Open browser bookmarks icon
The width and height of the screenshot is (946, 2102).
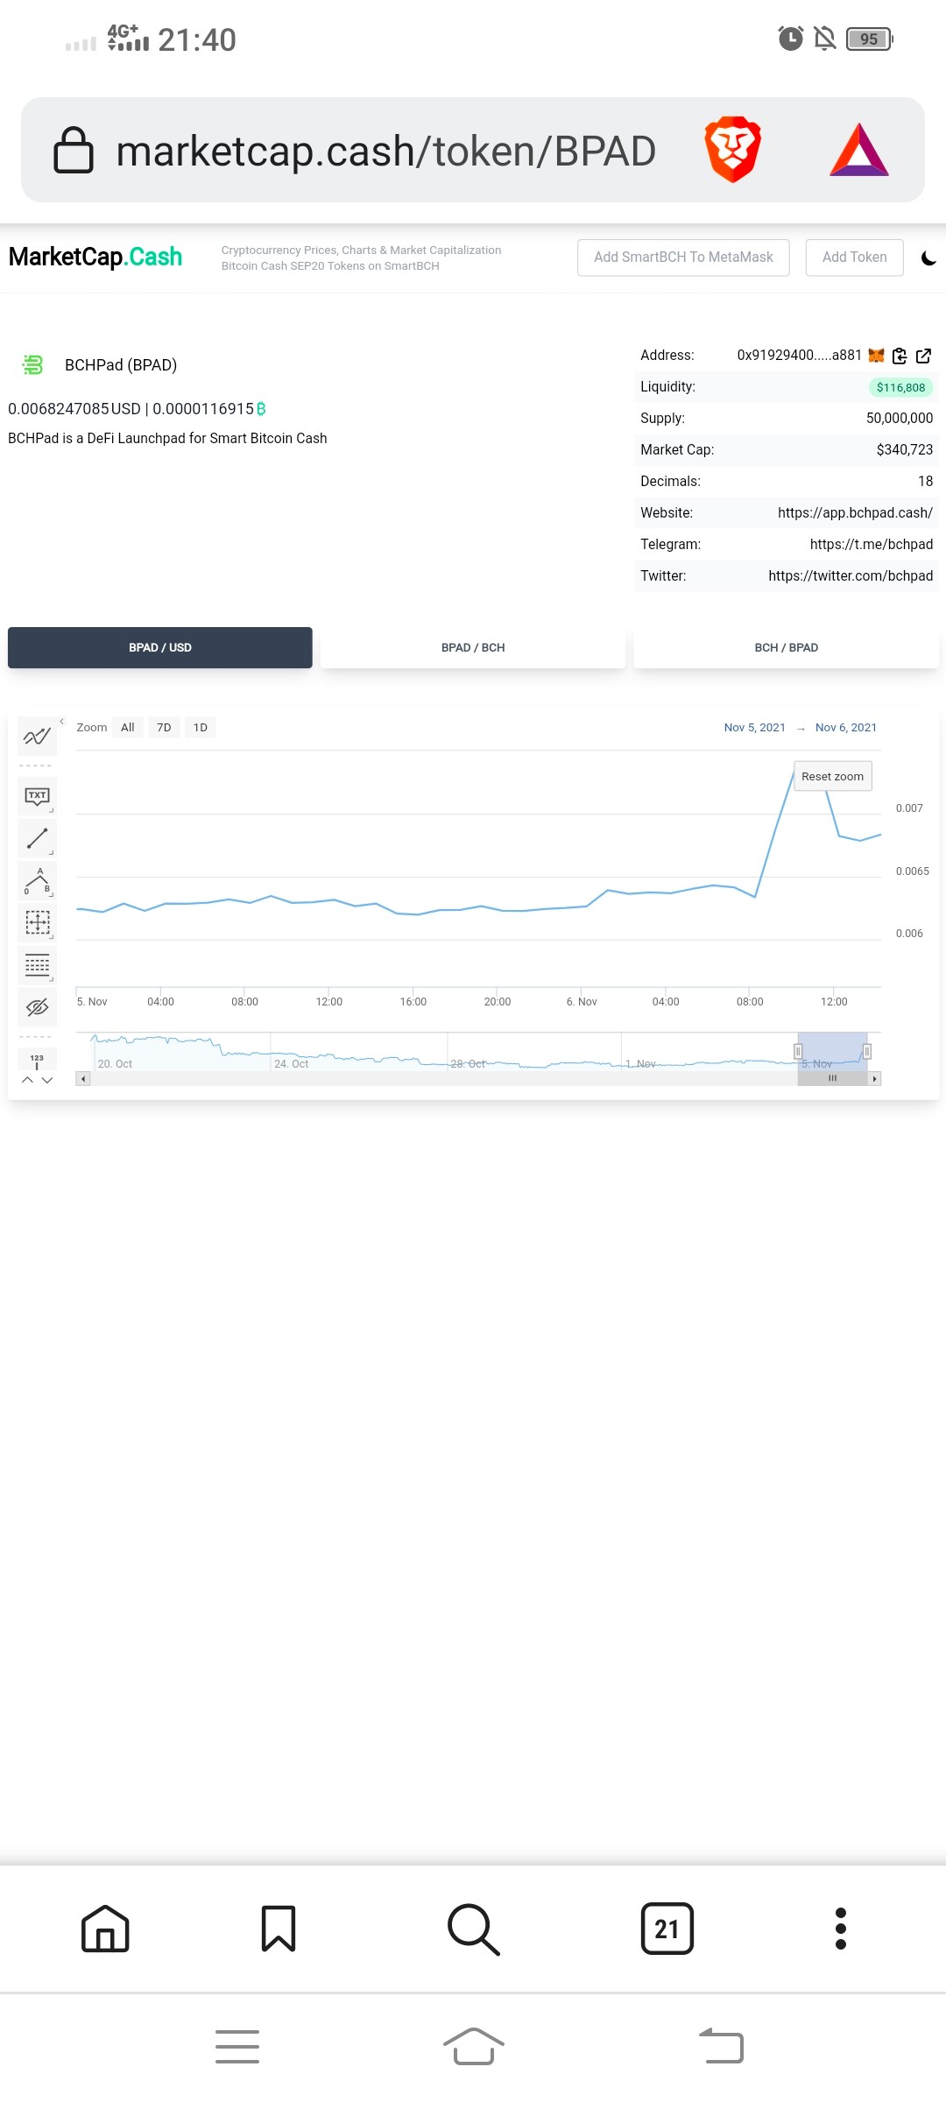[x=279, y=1929]
